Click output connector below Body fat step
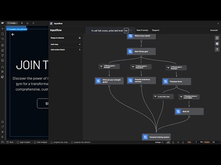The width and height of the screenshot is (221, 165). tap(189, 117)
